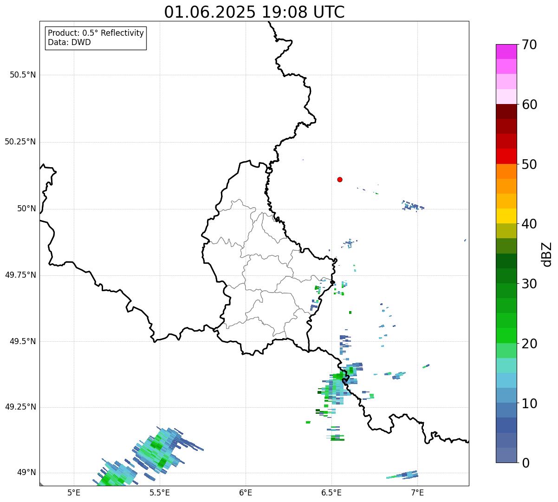The image size is (558, 502).
Task: Click the '49.75°N' latitude label
Action: tap(20, 275)
